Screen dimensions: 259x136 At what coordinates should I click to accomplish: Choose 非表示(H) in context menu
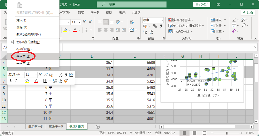[x=23, y=56]
